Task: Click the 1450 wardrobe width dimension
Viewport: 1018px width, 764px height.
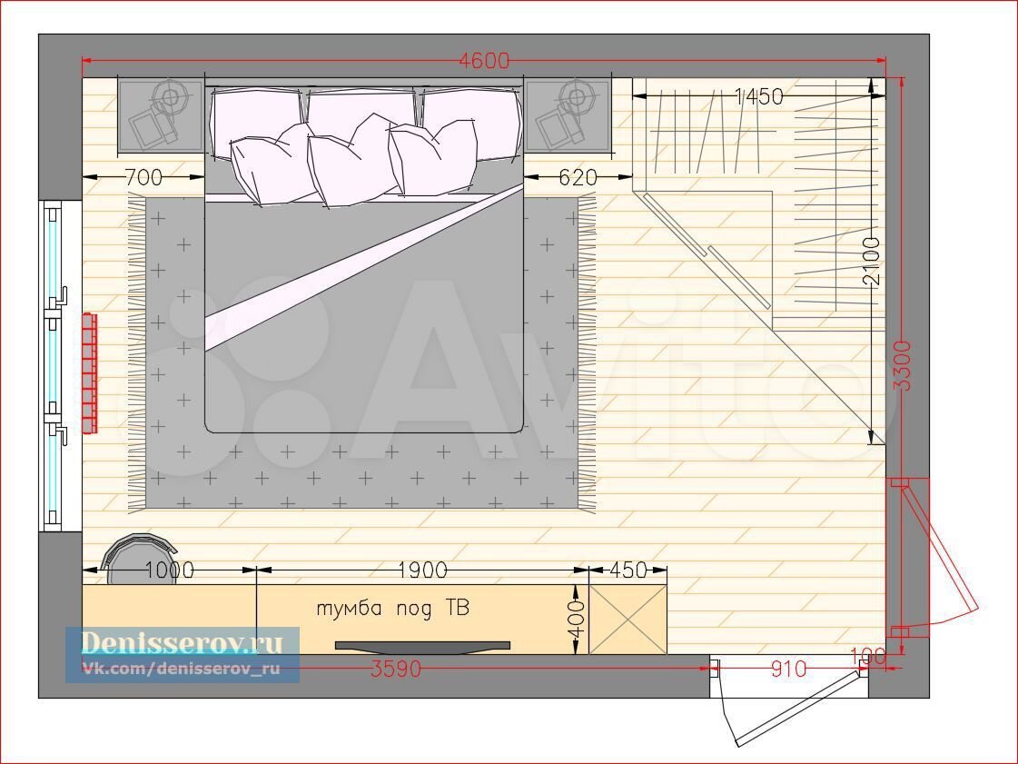Action: coord(758,96)
